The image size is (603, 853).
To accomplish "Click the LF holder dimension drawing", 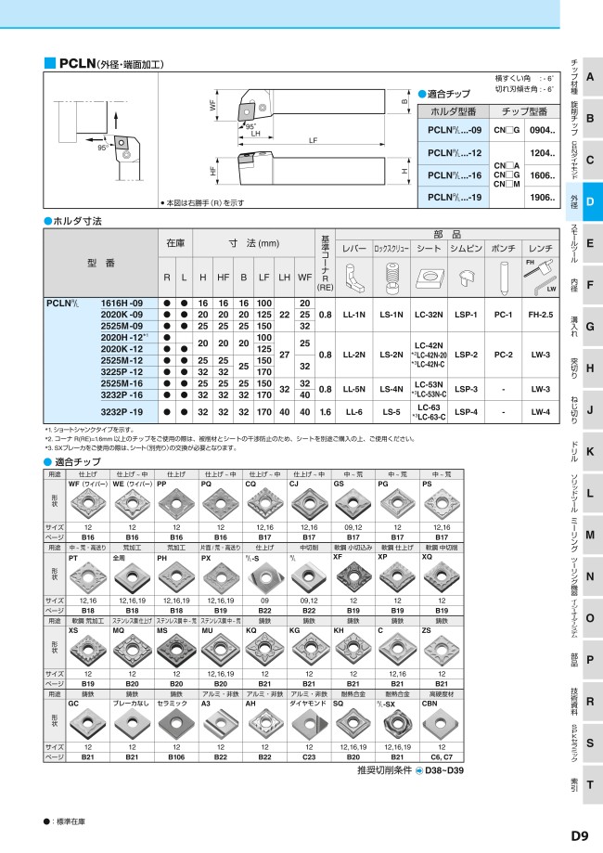I will point(299,139).
